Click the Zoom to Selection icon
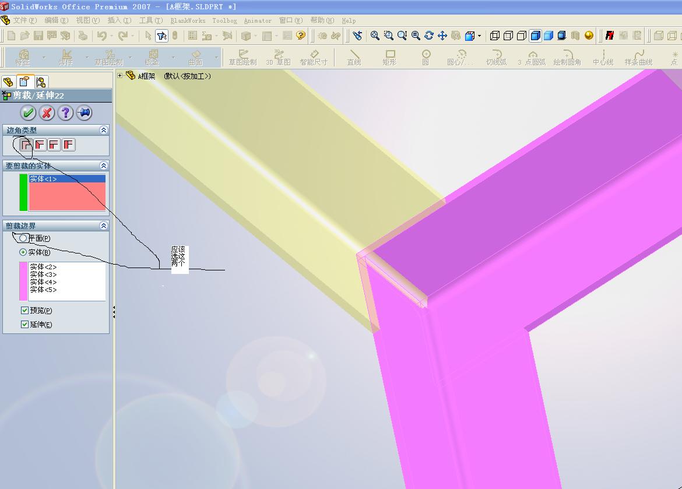Viewport: 682px width, 489px height. (x=416, y=36)
